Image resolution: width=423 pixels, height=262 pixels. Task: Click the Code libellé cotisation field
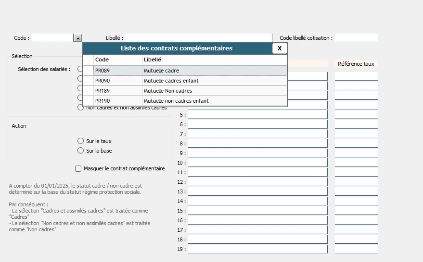[x=356, y=38]
